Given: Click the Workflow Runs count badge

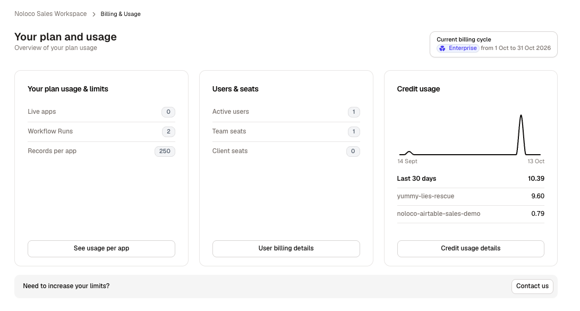Looking at the screenshot, I should pos(168,131).
